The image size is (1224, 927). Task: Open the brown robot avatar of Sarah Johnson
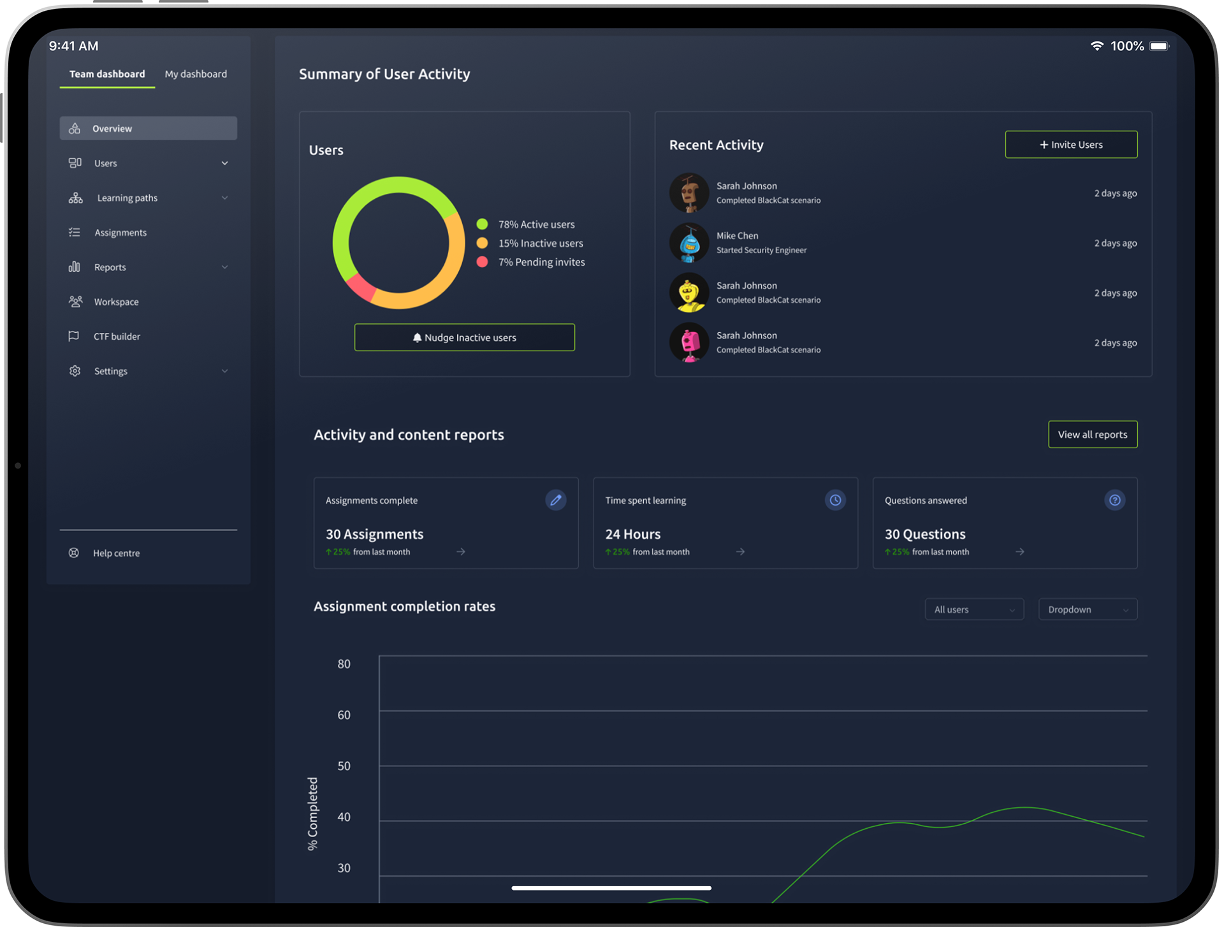689,193
